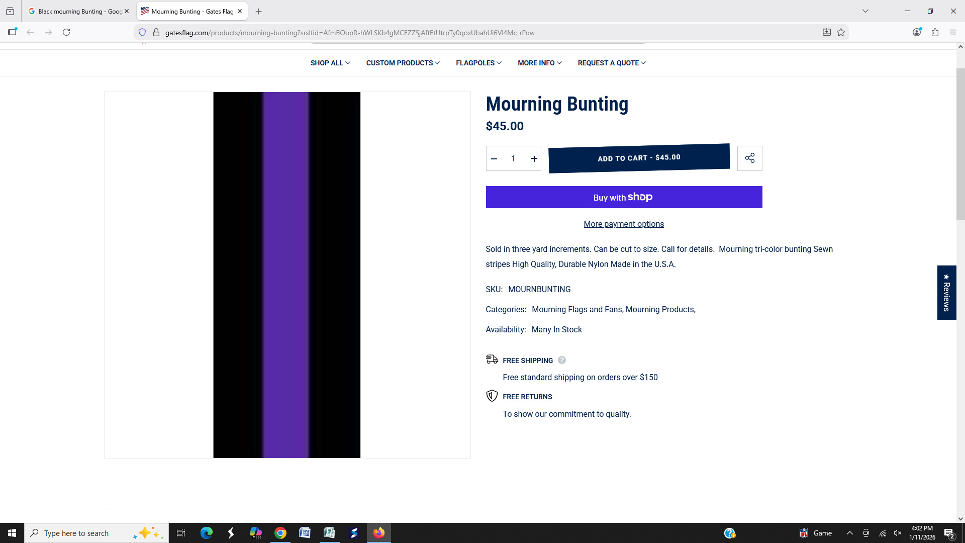The image size is (965, 543).
Task: Expand the Custom Products menu
Action: 403,63
